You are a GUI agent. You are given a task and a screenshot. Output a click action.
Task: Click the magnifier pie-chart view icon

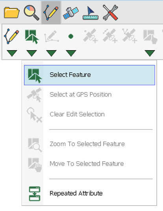(31, 13)
